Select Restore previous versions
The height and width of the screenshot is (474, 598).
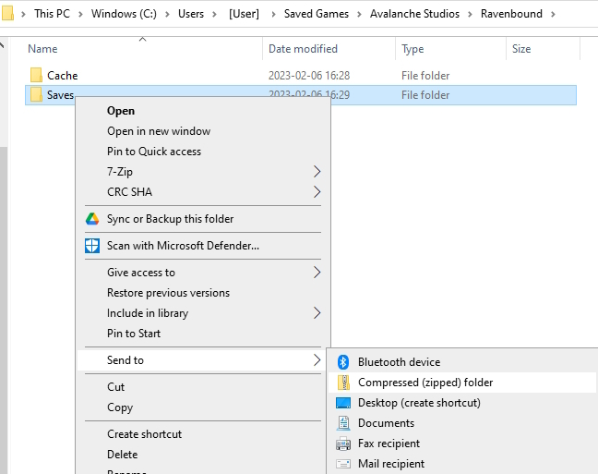204,293
